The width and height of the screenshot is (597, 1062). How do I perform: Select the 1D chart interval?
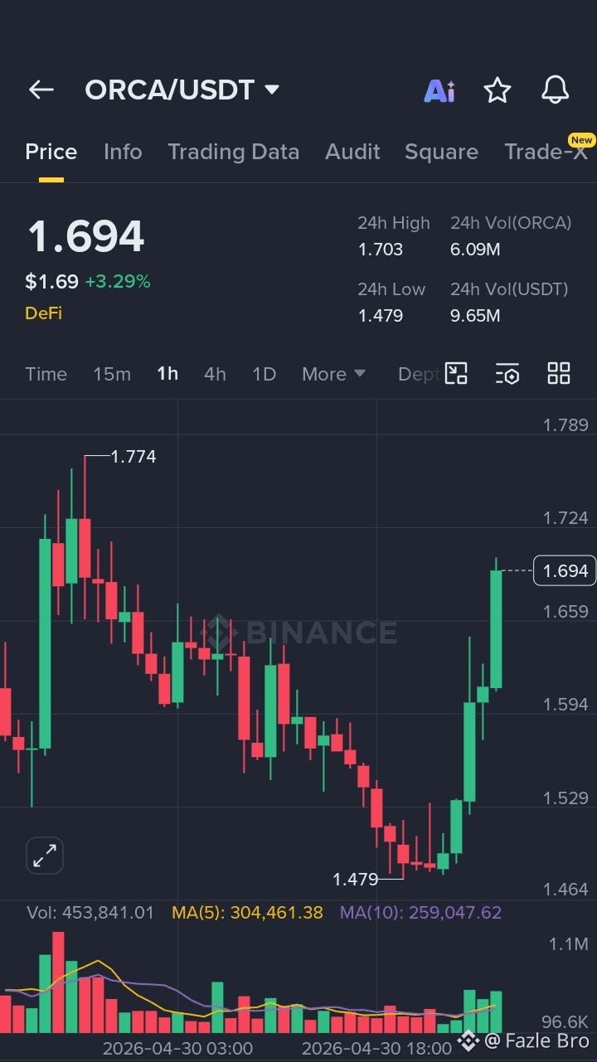point(264,374)
